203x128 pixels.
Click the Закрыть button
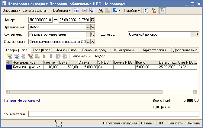(x=193, y=123)
